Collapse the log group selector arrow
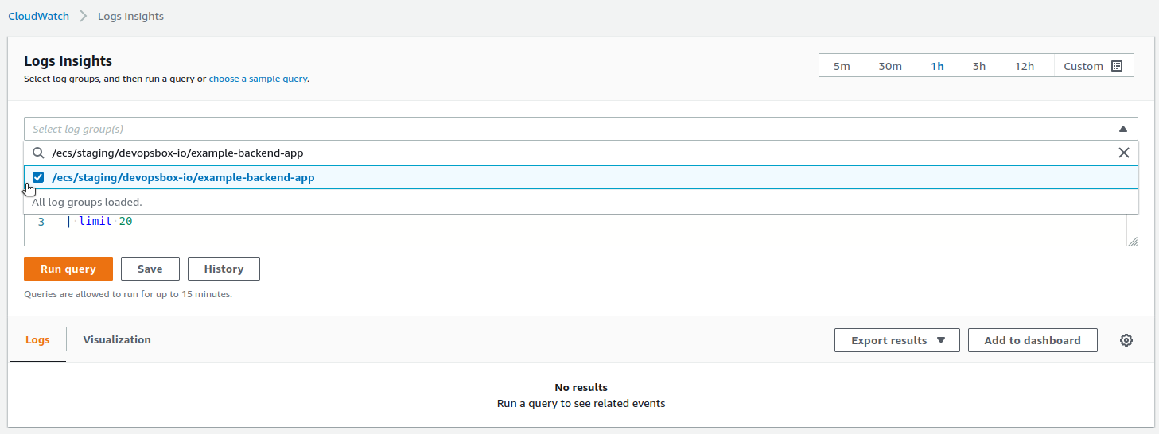The image size is (1159, 434). coord(1122,129)
